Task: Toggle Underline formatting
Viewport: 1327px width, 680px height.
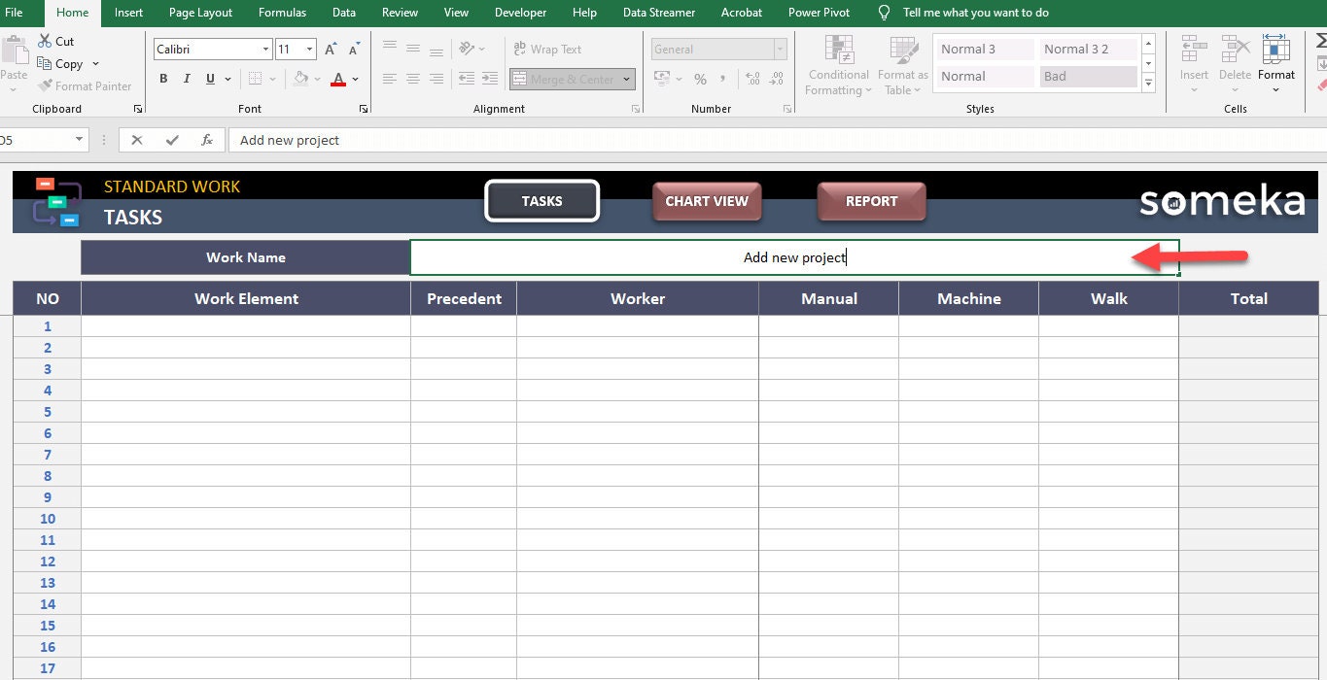Action: 212,79
